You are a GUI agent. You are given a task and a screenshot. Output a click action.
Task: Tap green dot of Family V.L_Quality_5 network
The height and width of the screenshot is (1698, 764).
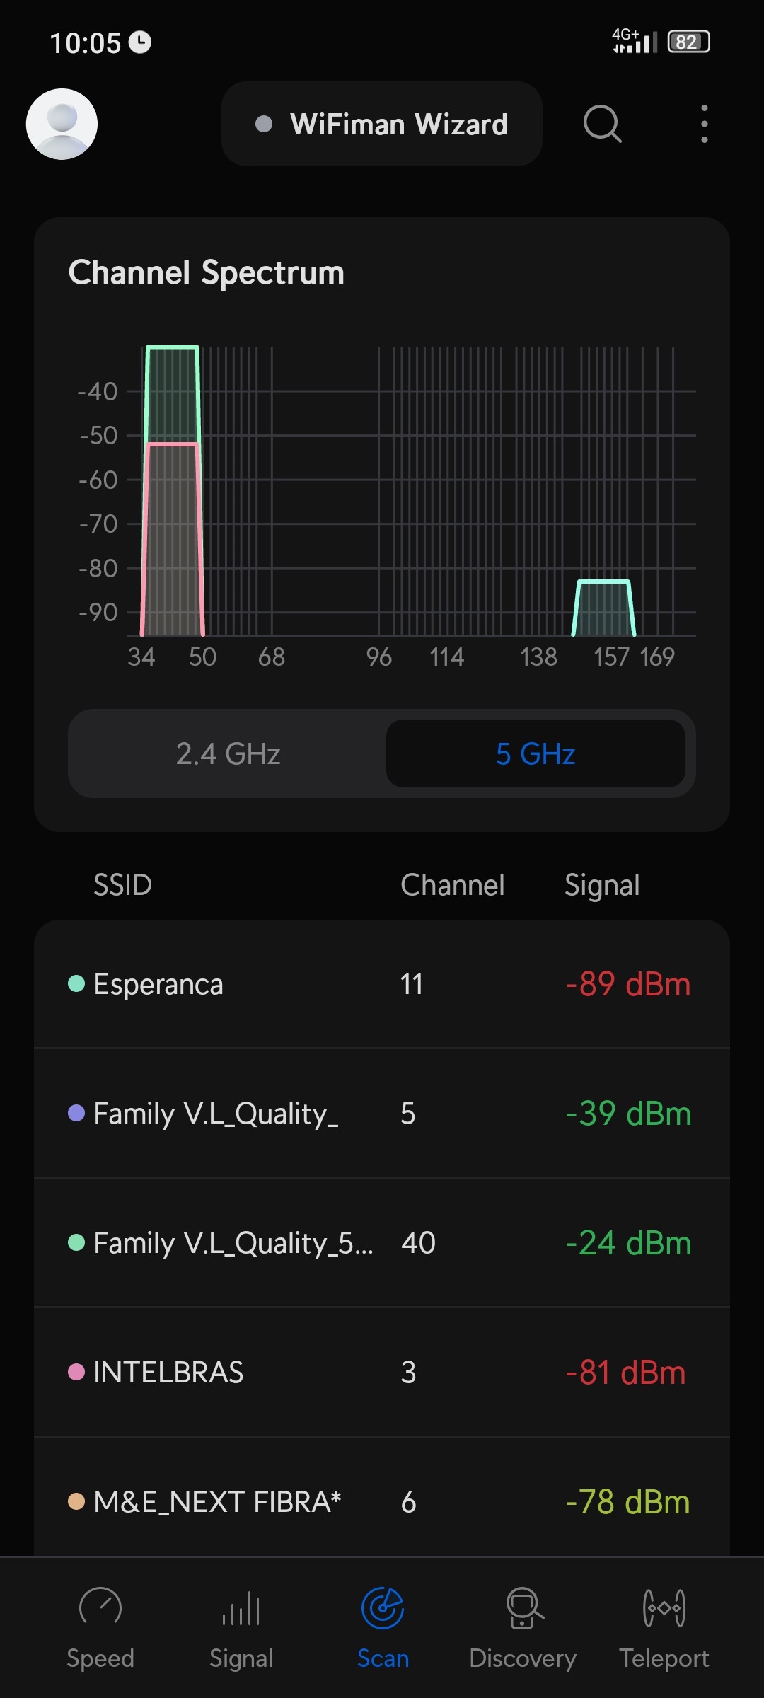(x=76, y=1242)
